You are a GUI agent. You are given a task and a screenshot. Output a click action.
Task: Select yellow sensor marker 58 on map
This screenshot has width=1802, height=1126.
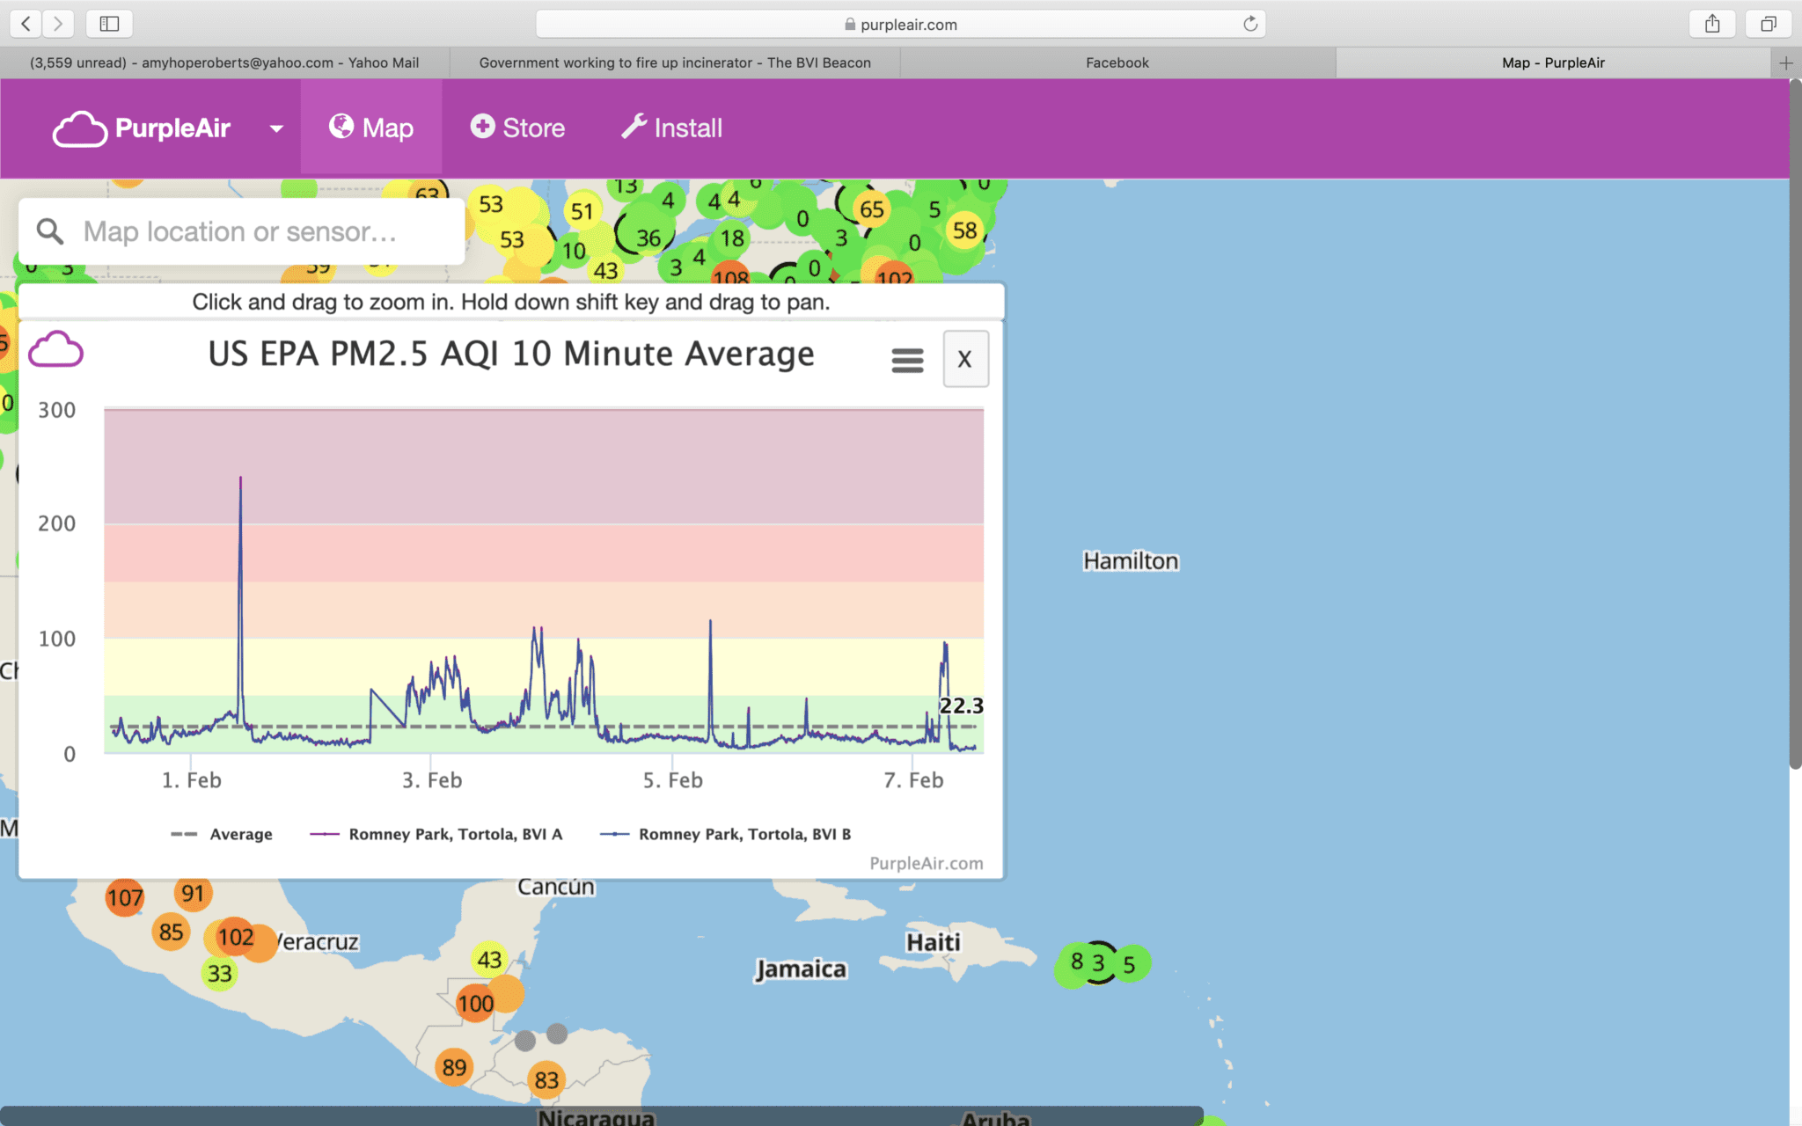click(x=965, y=230)
